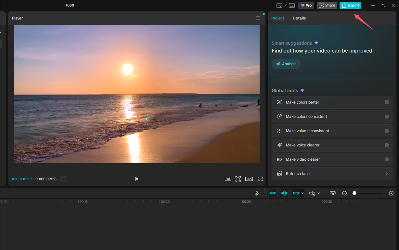The height and width of the screenshot is (250, 399).
Task: Click the 16:9 aspect ratio control
Action: (249, 179)
